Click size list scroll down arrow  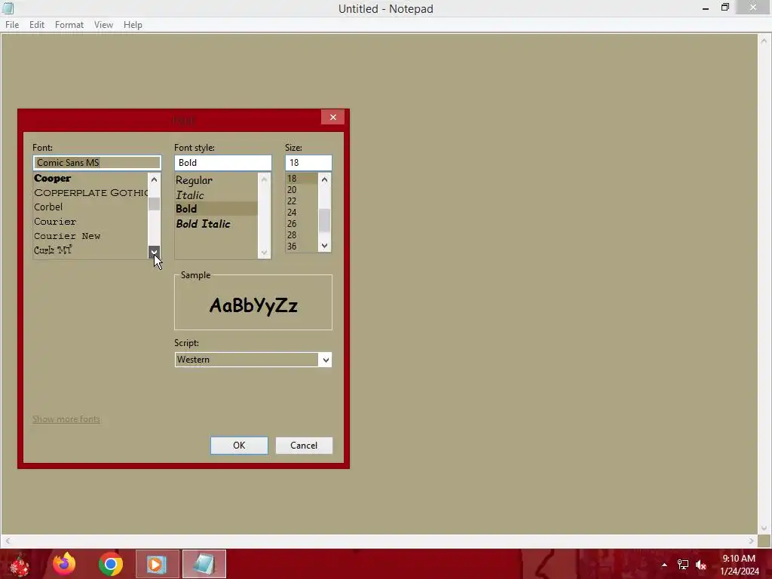point(324,245)
